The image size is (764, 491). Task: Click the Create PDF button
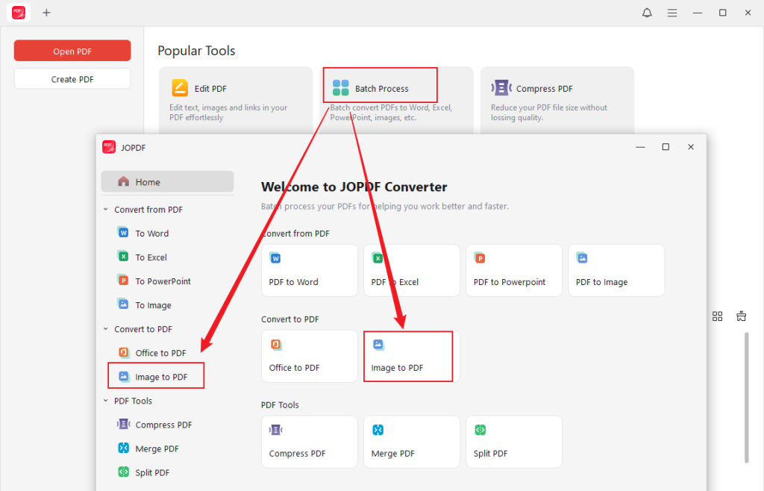coord(72,78)
